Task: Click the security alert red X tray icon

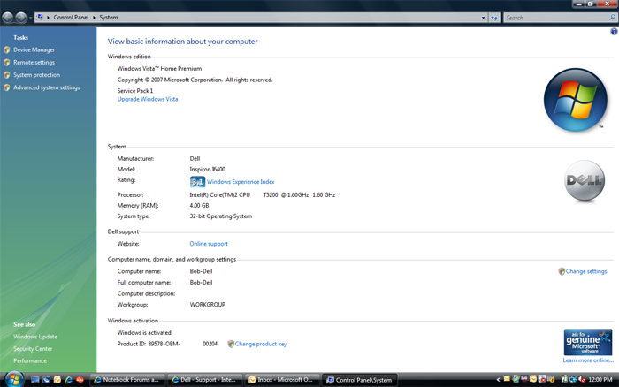Action: [x=542, y=379]
